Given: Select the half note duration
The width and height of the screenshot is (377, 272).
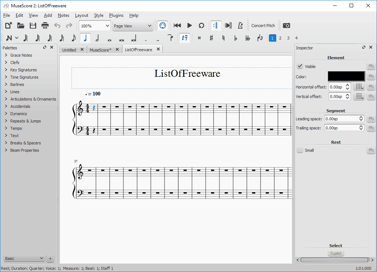Looking at the screenshot, I should 97,38.
